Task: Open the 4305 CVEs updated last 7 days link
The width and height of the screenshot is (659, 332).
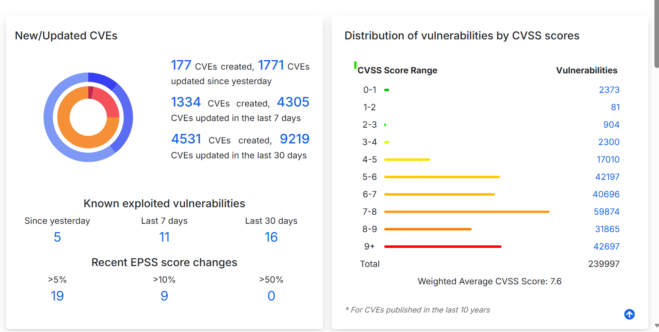Action: [x=293, y=102]
